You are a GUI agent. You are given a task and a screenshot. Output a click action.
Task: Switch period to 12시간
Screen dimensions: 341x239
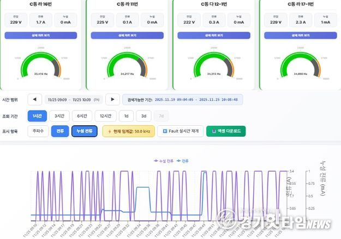(105, 115)
